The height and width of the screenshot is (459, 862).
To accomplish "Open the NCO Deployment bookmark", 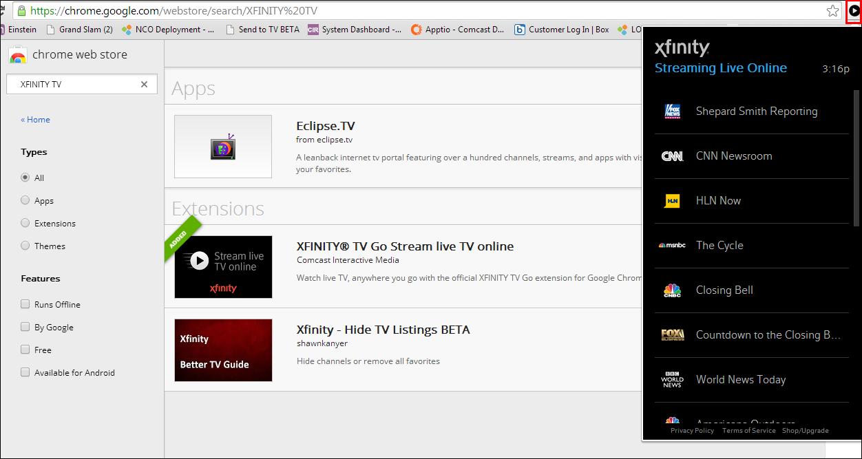I will 168,30.
